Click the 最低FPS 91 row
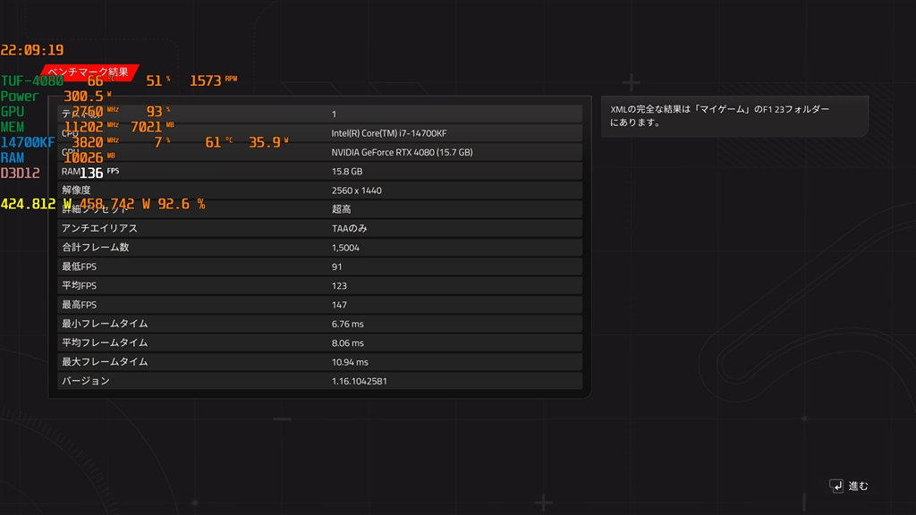Screen dimensions: 916x515 [x=319, y=266]
